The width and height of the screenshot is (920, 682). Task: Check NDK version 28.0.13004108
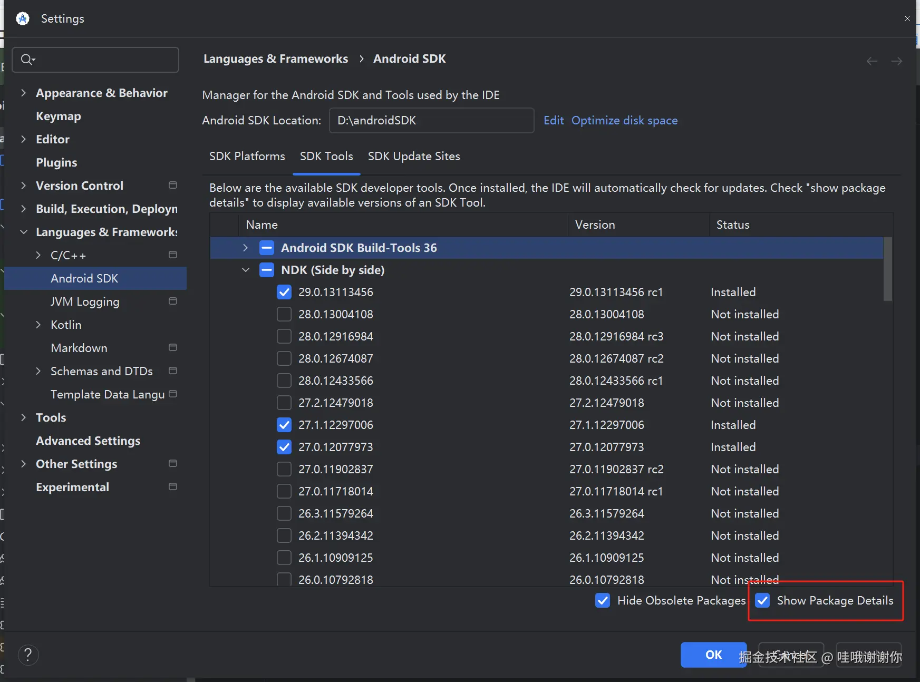point(284,314)
